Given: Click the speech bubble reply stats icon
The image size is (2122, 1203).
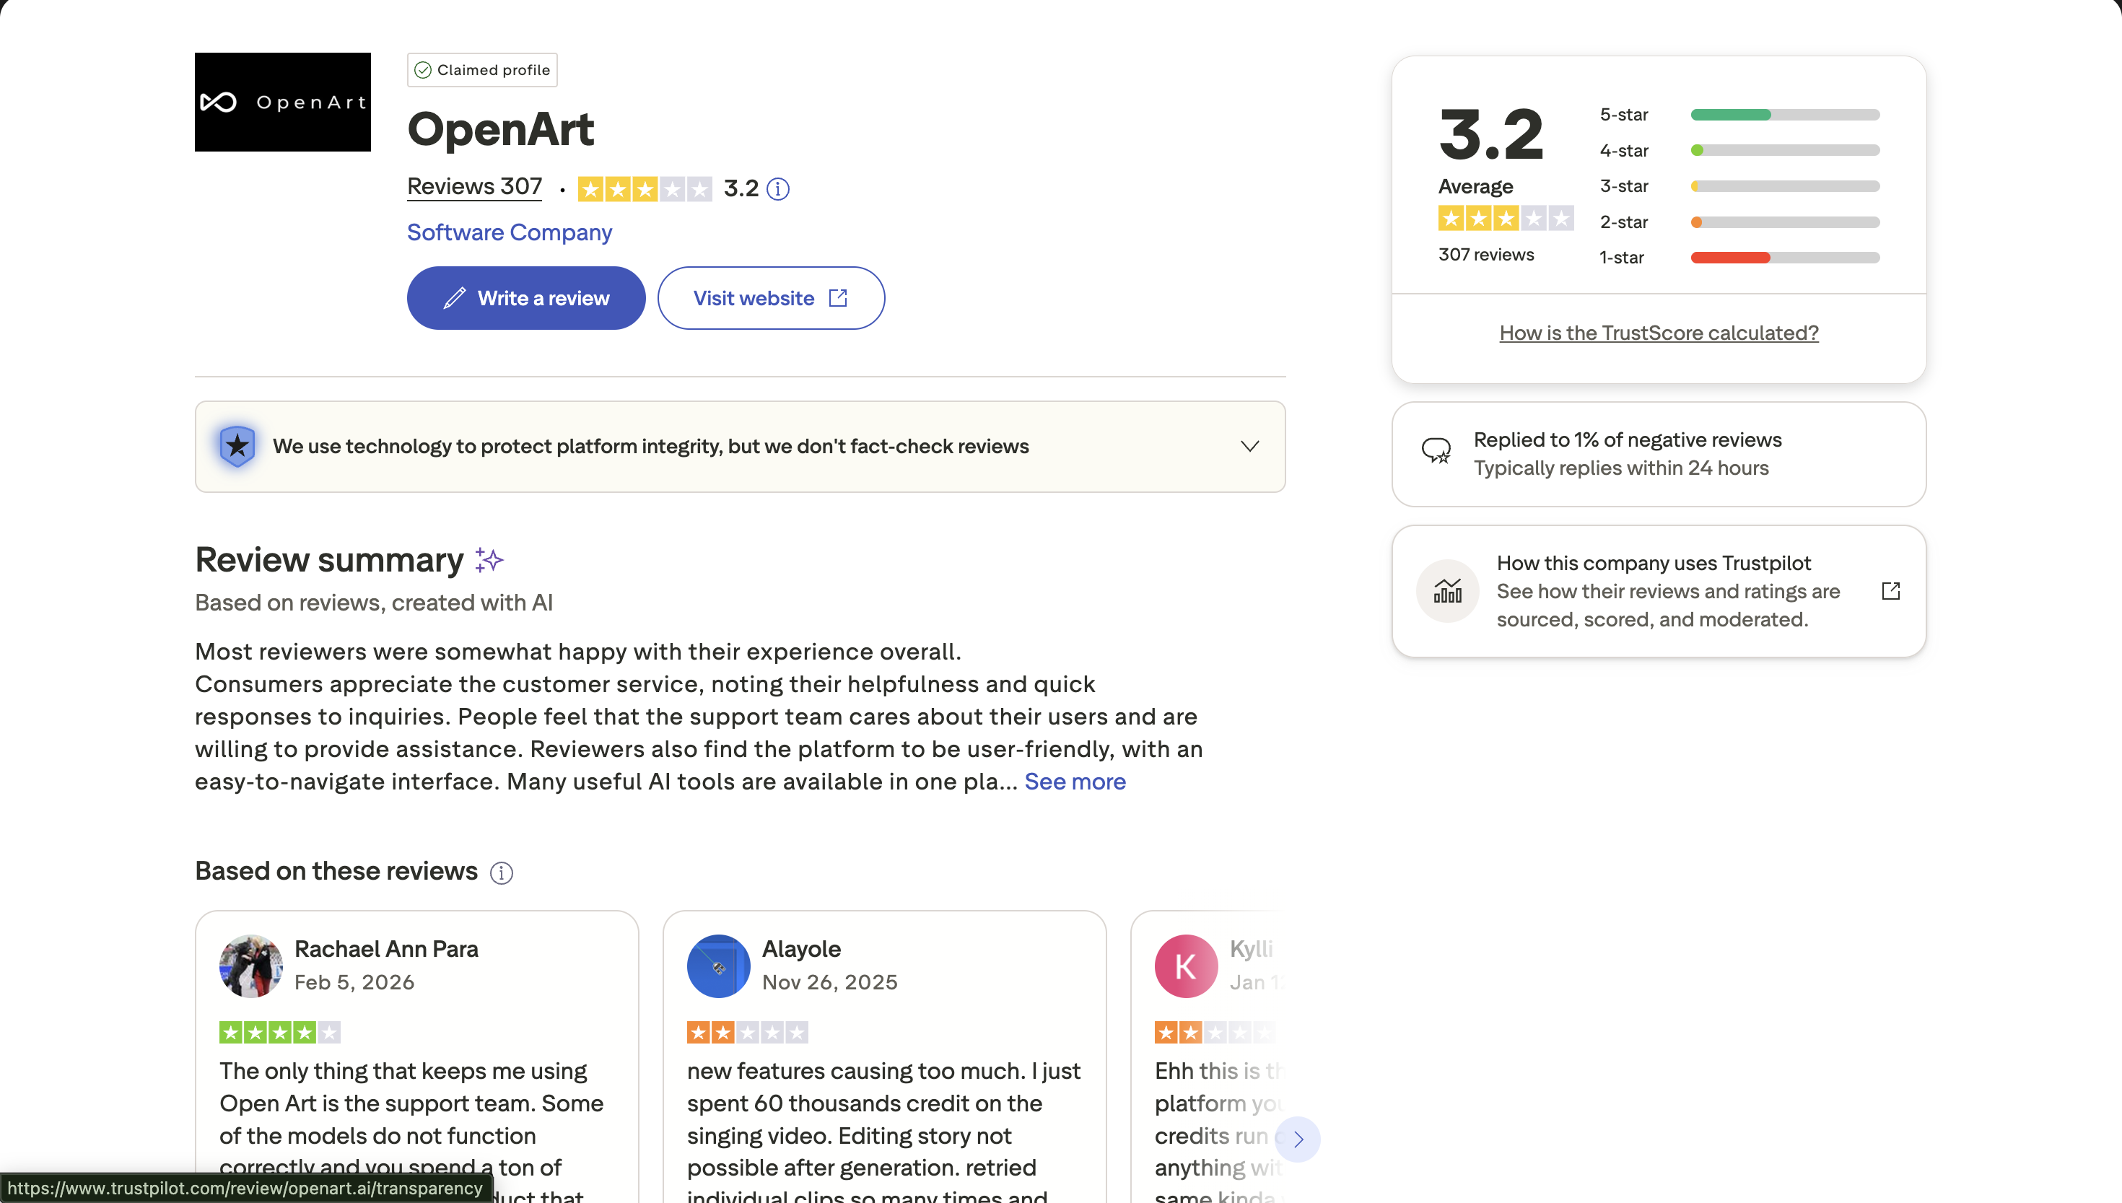Looking at the screenshot, I should 1437,450.
